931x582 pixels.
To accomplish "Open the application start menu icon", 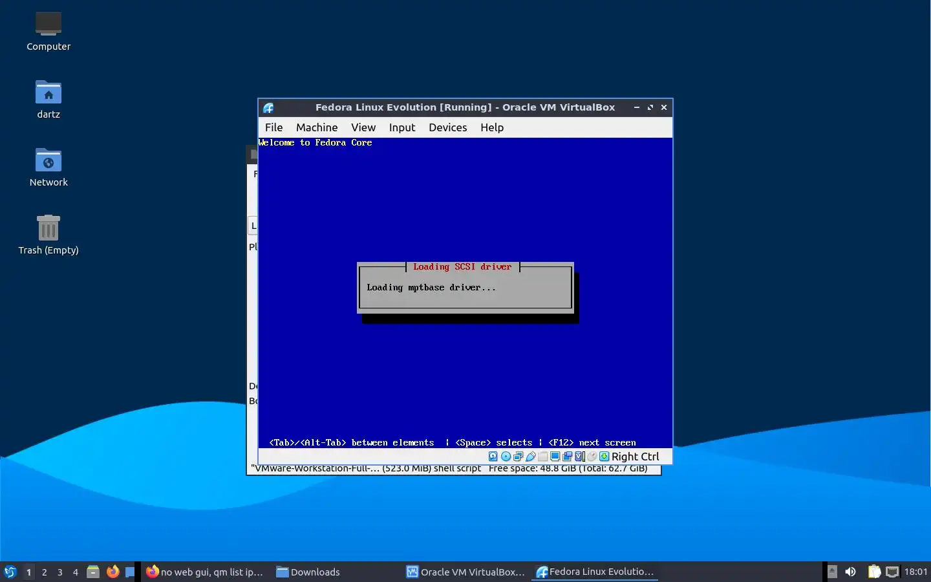I will [10, 572].
